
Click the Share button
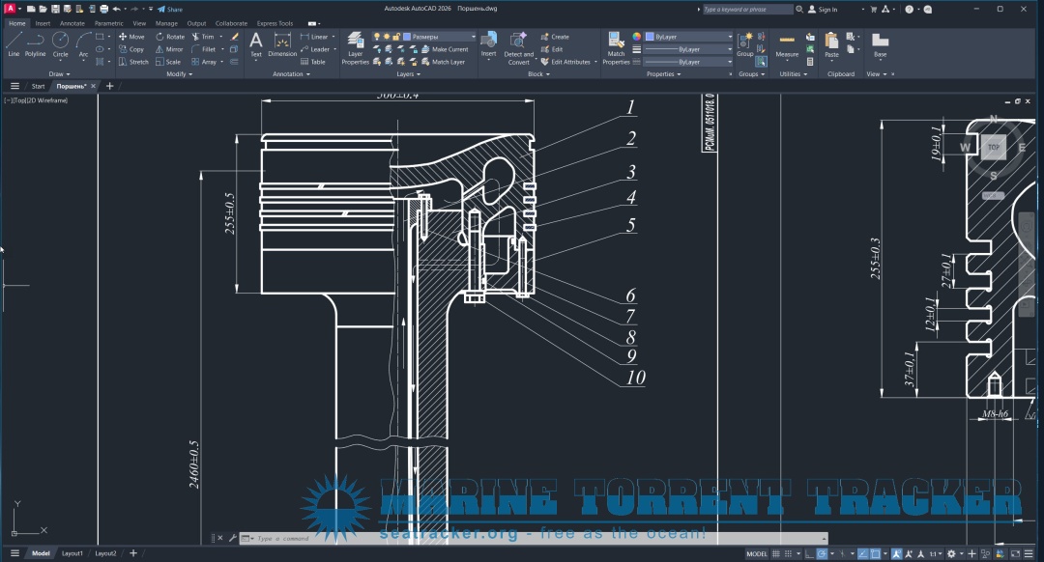pos(170,10)
